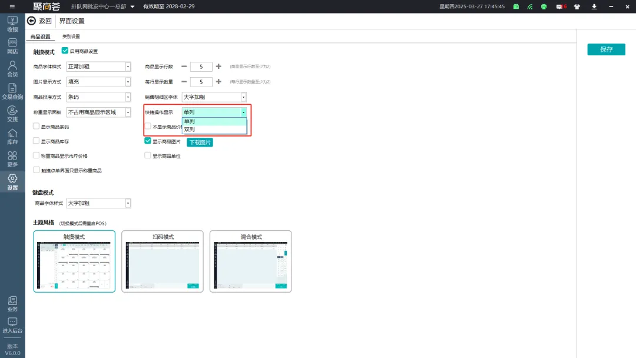The width and height of the screenshot is (636, 358).
Task: Increase 商品显示行数 with plus button
Action: 218,67
